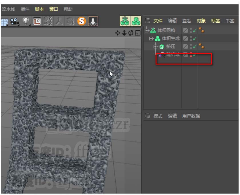Collapse the 体积生成 tree node

pyautogui.click(x=151, y=38)
